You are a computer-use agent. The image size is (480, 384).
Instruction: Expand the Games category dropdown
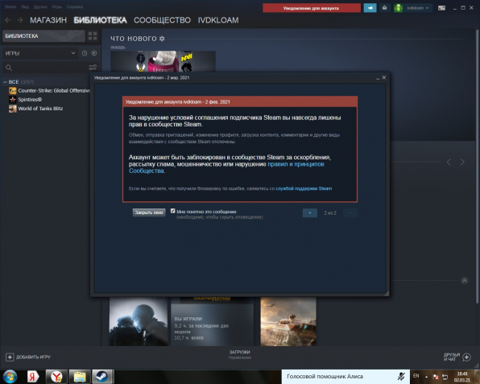tap(40, 53)
